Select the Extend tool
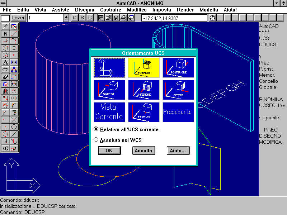The height and width of the screenshot is (215, 287). 5,98
